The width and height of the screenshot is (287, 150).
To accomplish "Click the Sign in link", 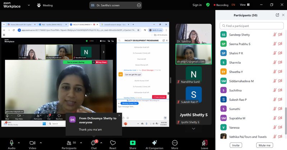I will coord(197,5).
